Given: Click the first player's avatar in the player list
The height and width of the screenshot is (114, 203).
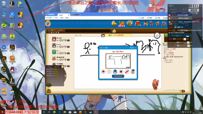Looking at the screenshot, I should [54, 39].
